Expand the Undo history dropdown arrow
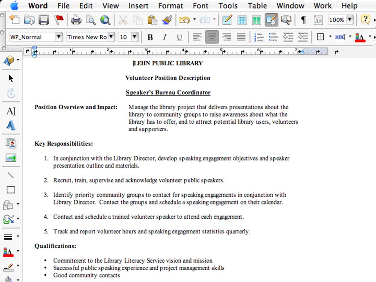The height and width of the screenshot is (282, 376). point(195,20)
